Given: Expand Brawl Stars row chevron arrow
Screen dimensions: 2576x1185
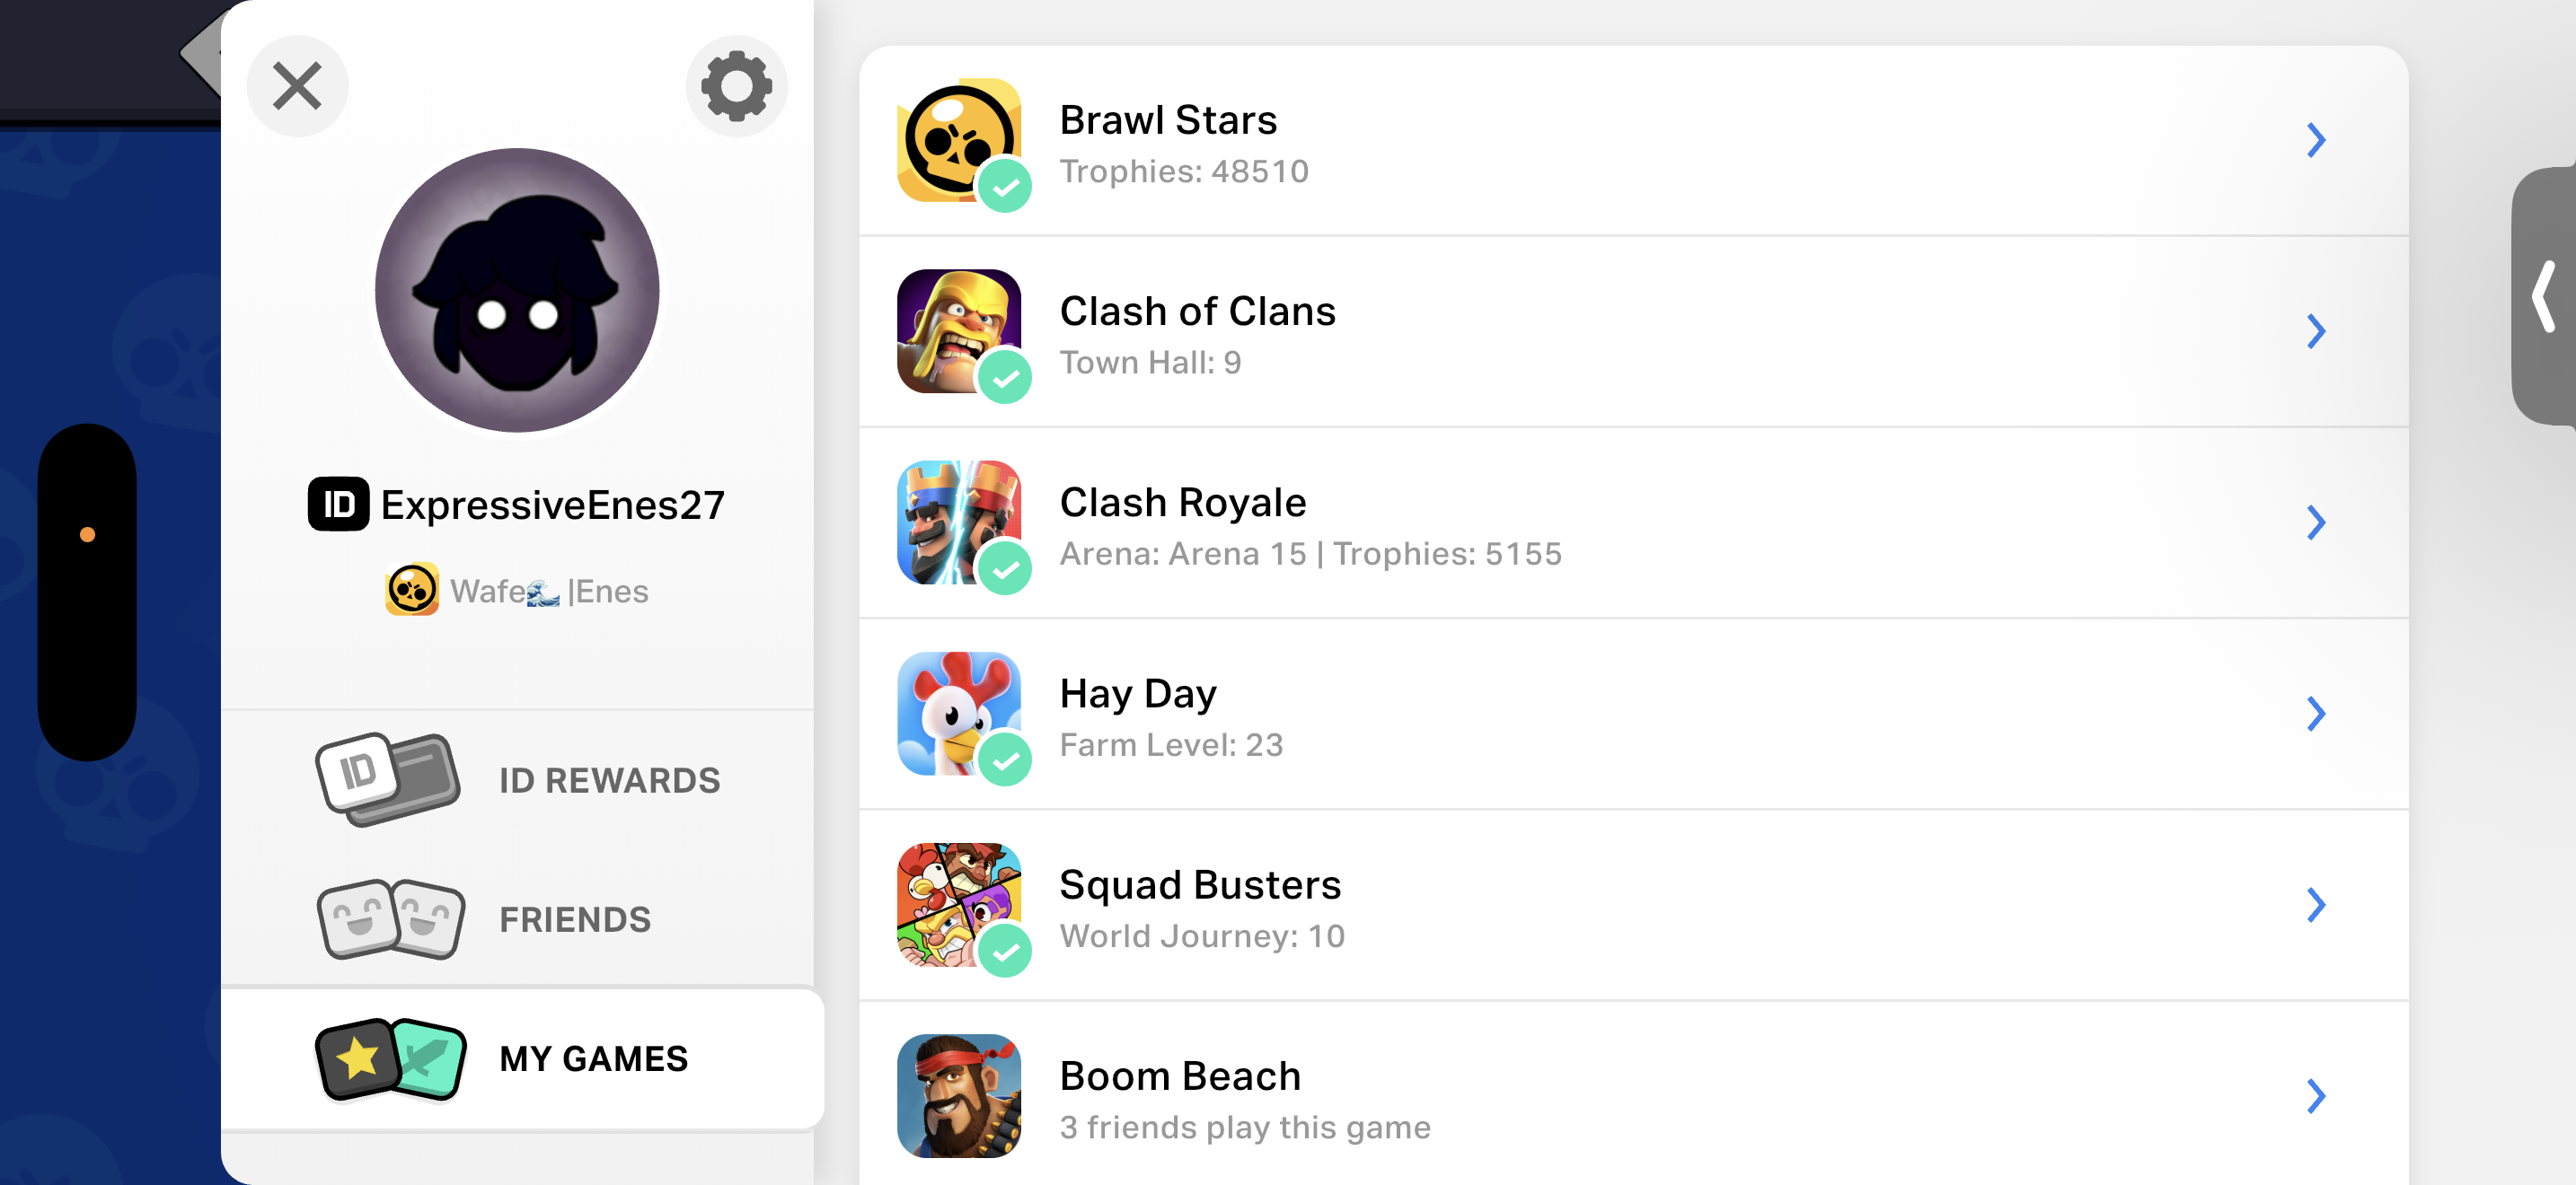Looking at the screenshot, I should (2315, 140).
